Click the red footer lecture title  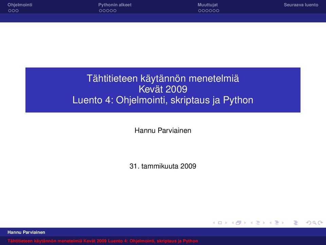[x=103, y=241]
